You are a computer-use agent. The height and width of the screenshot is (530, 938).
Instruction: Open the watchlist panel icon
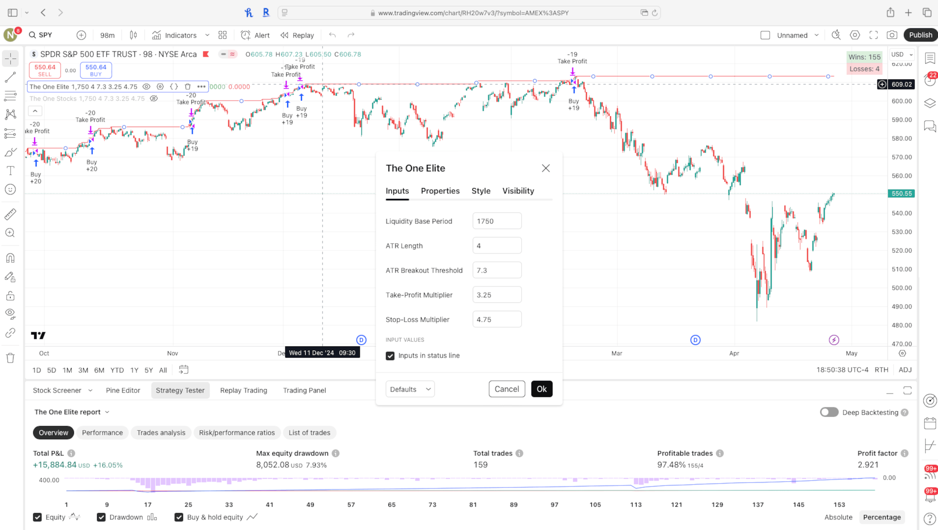[x=930, y=58]
